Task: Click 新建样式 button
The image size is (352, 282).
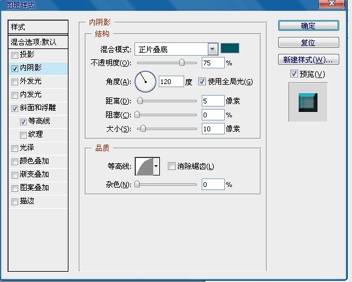Action: tap(308, 59)
